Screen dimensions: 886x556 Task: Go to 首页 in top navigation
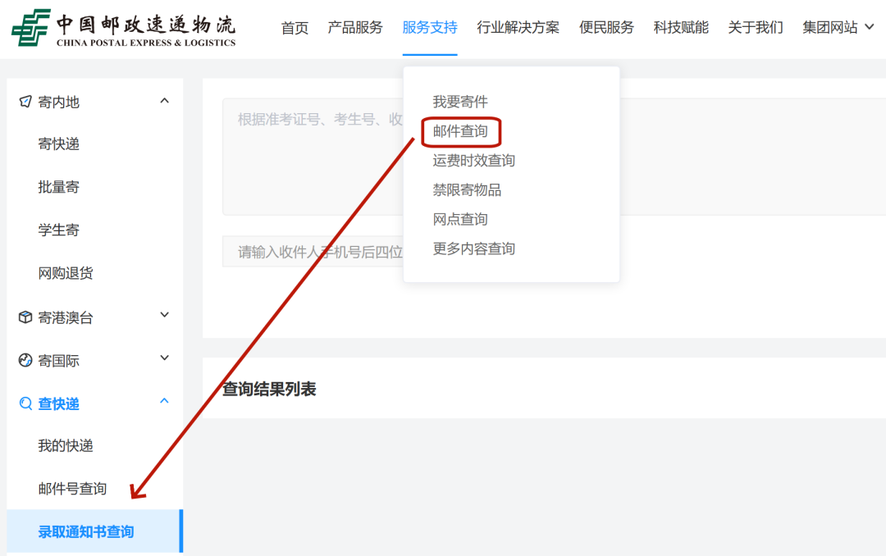[x=295, y=27]
